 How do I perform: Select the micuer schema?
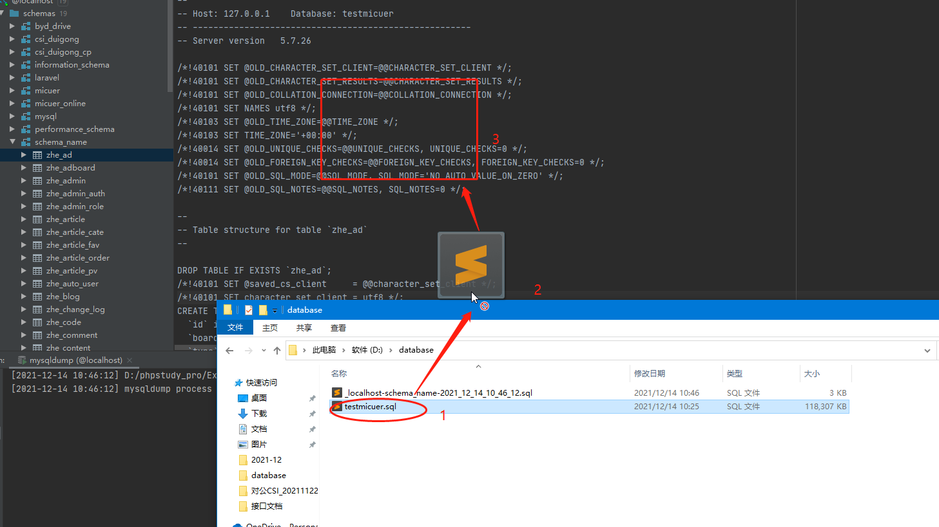pyautogui.click(x=47, y=91)
